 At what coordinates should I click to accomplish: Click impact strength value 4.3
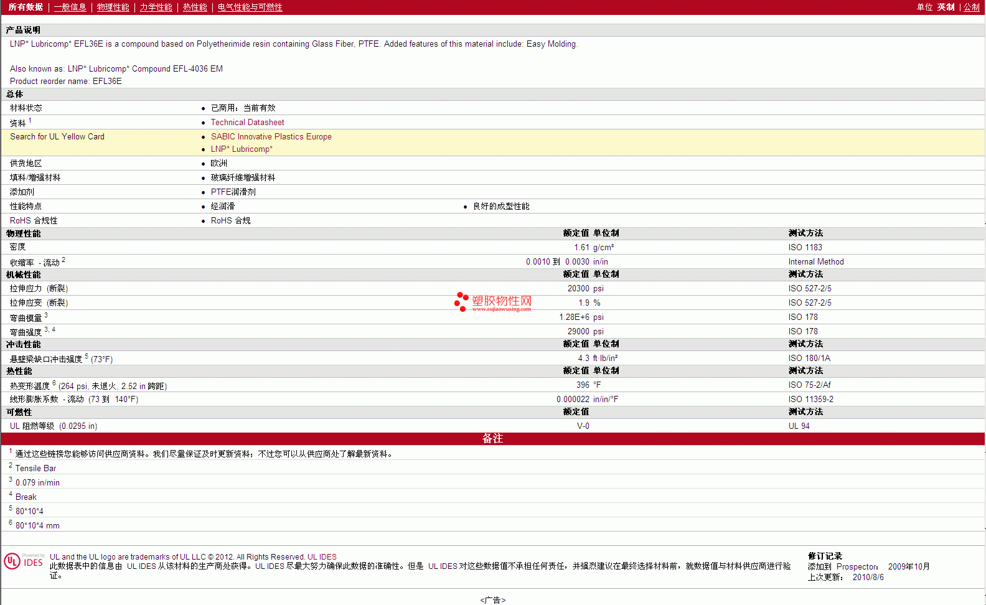click(x=583, y=359)
